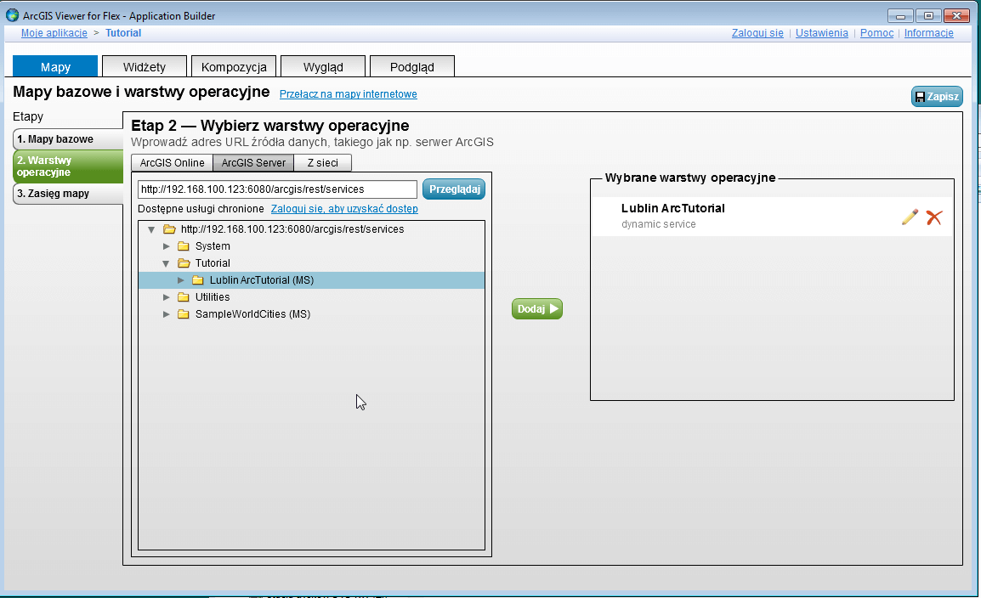Expand the SampleWorldCities (MS) arrow
Image resolution: width=981 pixels, height=598 pixels.
click(x=167, y=313)
